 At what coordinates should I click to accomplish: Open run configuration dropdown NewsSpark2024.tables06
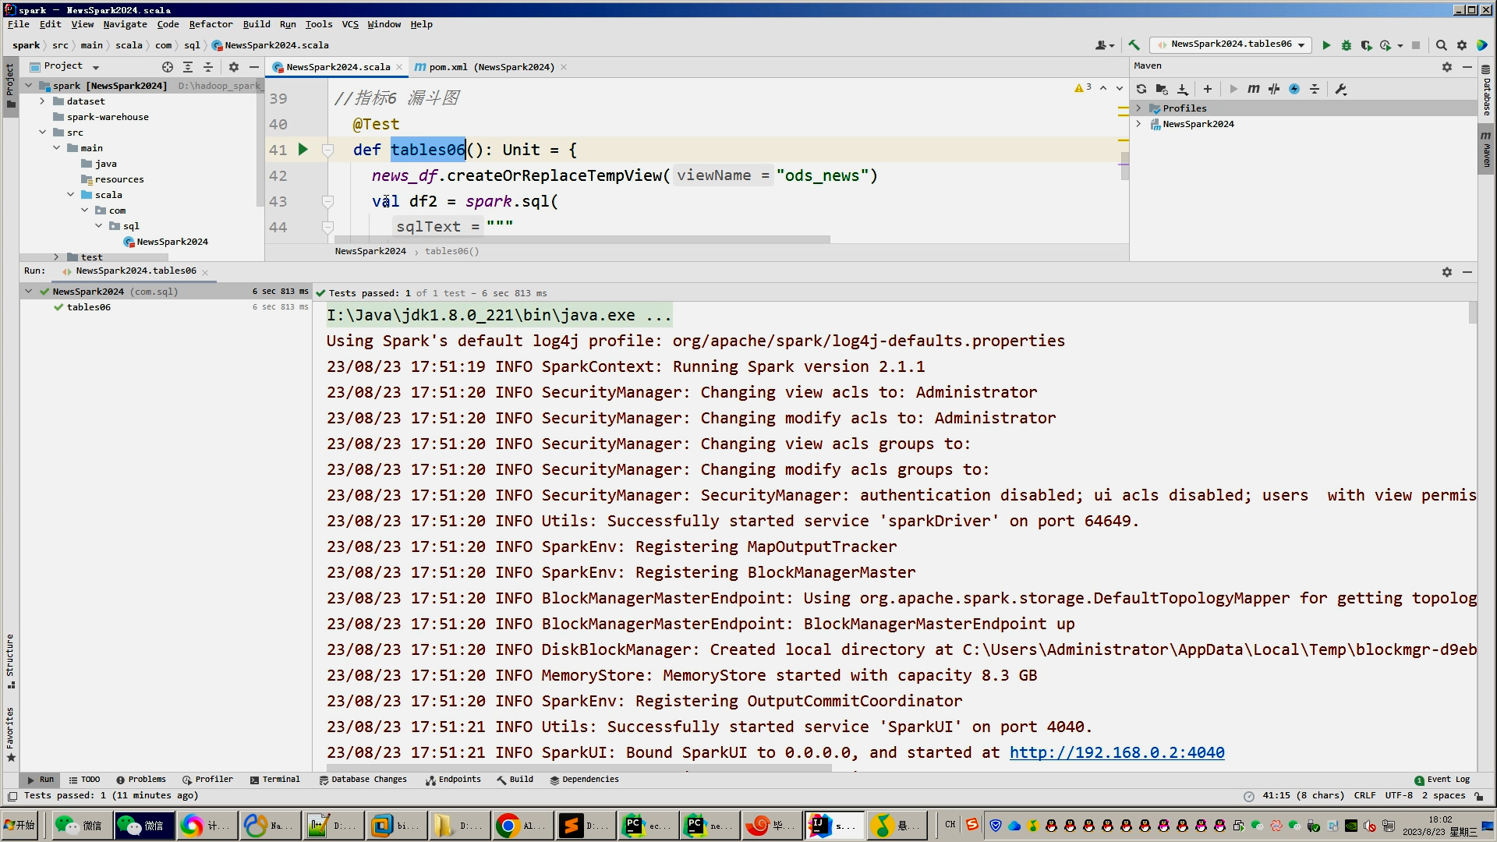click(x=1232, y=44)
